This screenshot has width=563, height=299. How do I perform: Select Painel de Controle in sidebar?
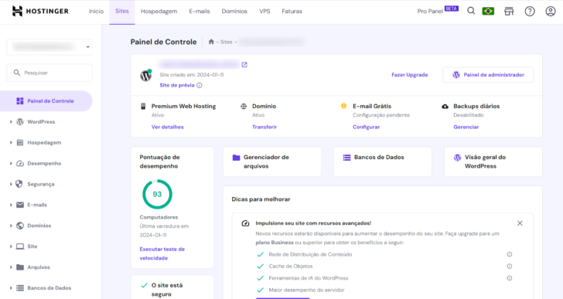click(46, 101)
